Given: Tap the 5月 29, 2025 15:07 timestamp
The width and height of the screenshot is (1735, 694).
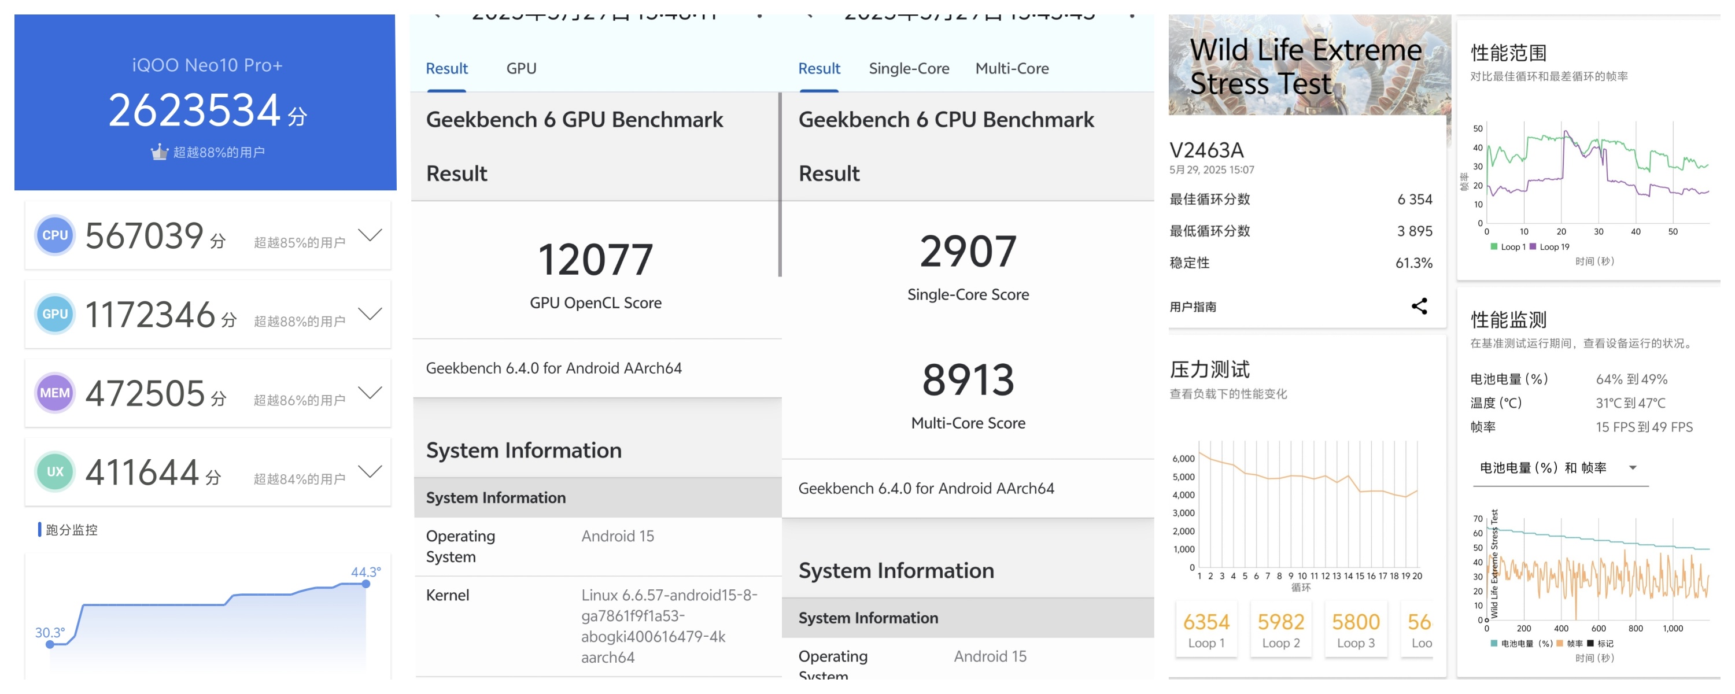Looking at the screenshot, I should pyautogui.click(x=1212, y=170).
